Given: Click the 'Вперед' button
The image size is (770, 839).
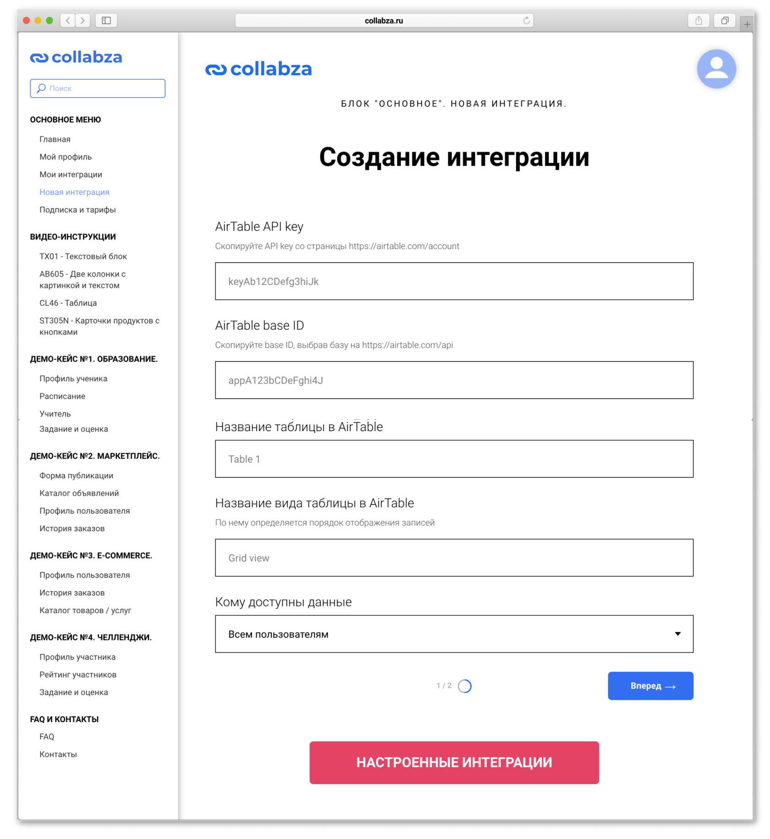Looking at the screenshot, I should pos(650,686).
